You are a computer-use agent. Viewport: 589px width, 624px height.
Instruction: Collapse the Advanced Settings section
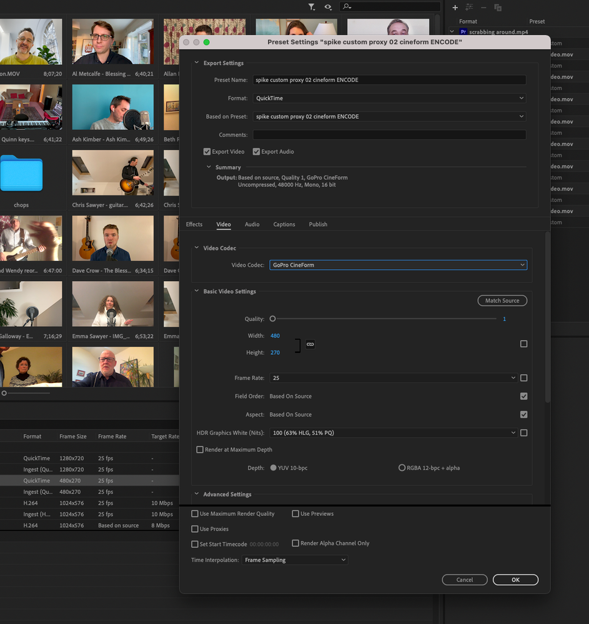[x=197, y=494]
